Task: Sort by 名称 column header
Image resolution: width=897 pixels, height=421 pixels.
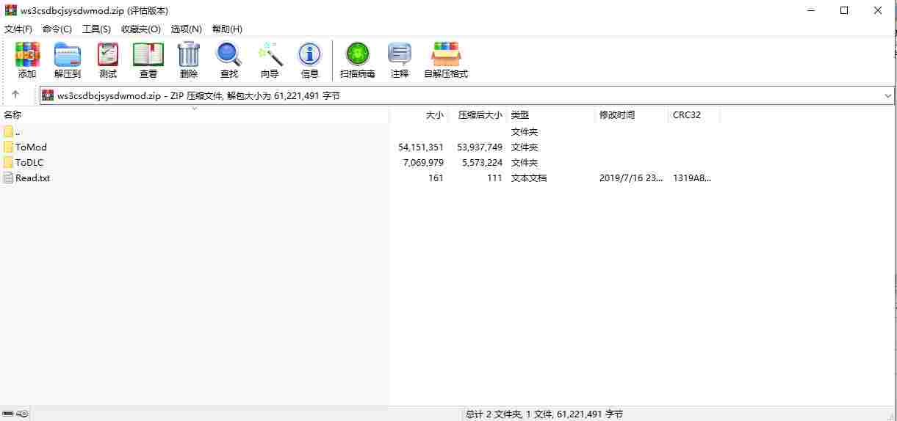Action: (x=195, y=115)
